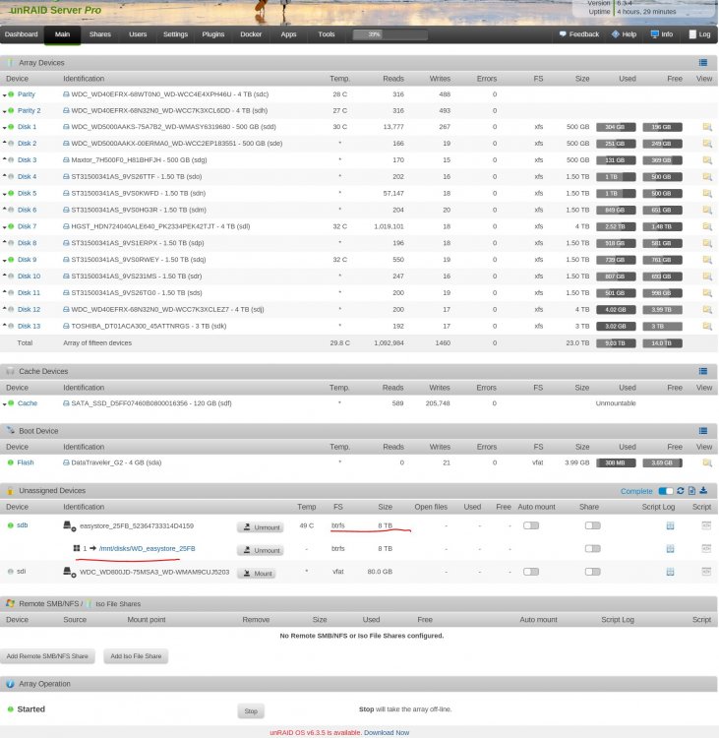The width and height of the screenshot is (719, 738).
Task: Browse Flash device via View icon
Action: click(707, 463)
